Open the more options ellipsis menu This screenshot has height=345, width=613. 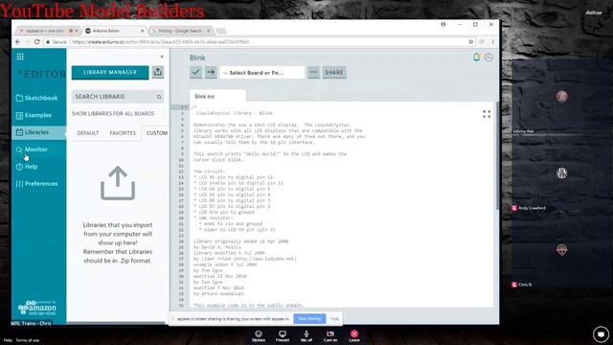313,73
